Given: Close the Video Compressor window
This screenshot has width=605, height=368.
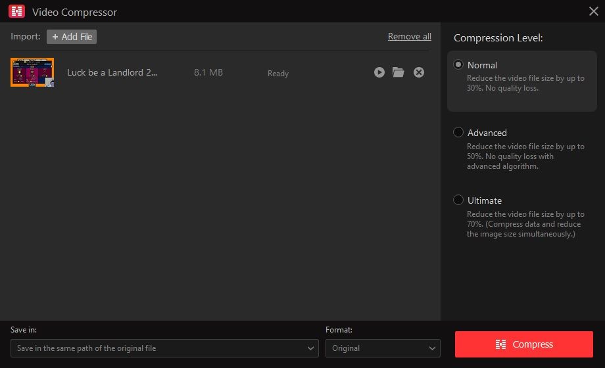Looking at the screenshot, I should tap(594, 11).
